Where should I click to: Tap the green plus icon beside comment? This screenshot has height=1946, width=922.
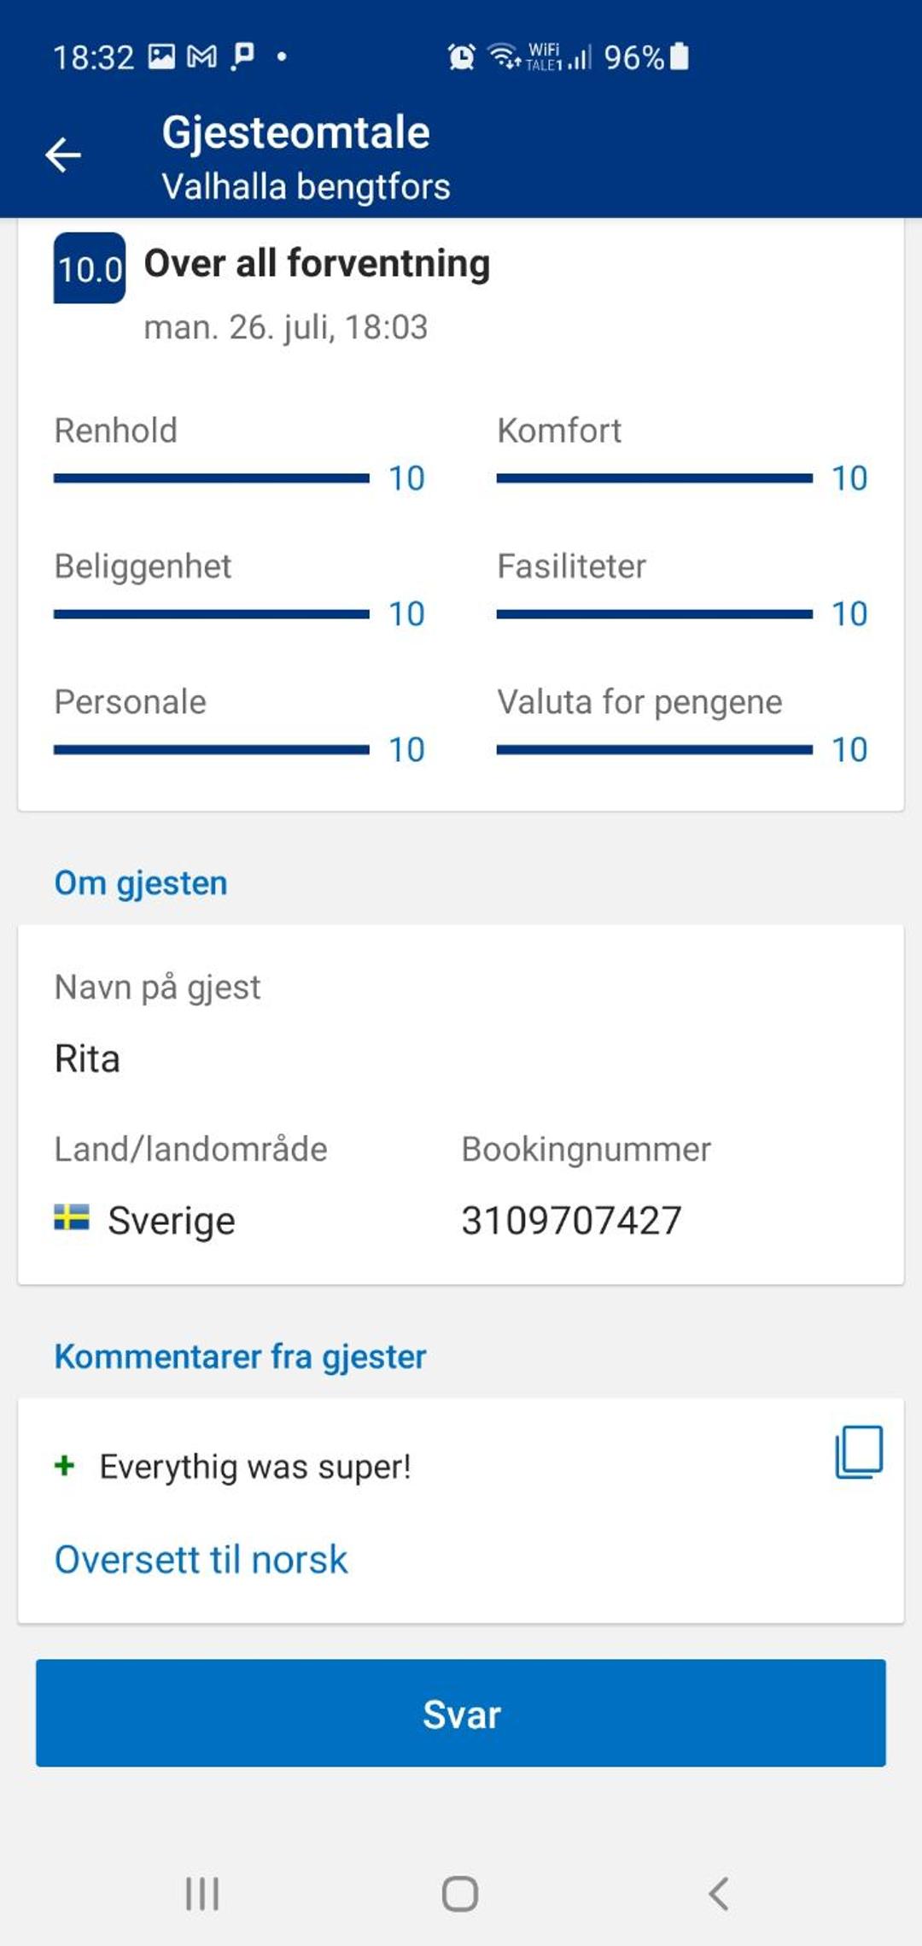click(64, 1466)
